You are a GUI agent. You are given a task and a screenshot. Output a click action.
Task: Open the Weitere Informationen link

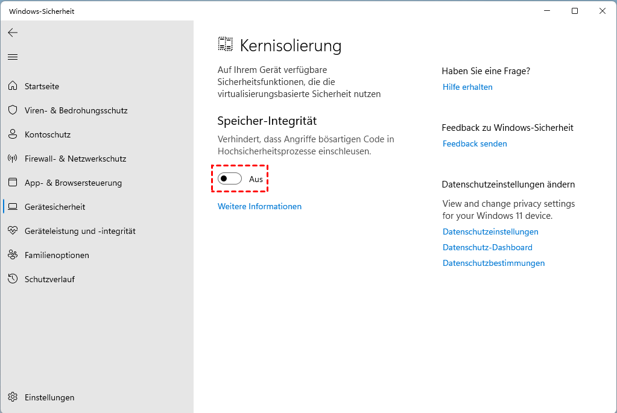click(259, 206)
